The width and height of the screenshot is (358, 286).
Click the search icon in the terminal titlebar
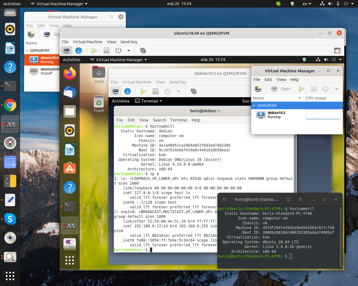[288, 199]
